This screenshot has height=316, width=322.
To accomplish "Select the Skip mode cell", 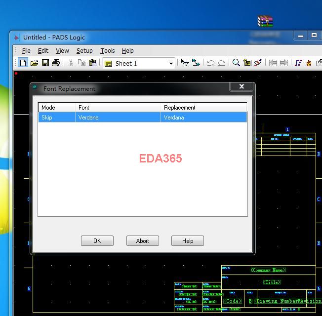I will click(x=57, y=117).
